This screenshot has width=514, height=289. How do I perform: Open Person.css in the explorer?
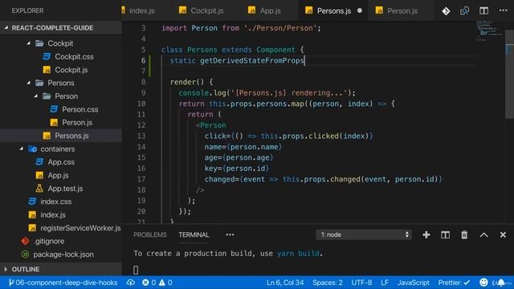click(x=80, y=109)
